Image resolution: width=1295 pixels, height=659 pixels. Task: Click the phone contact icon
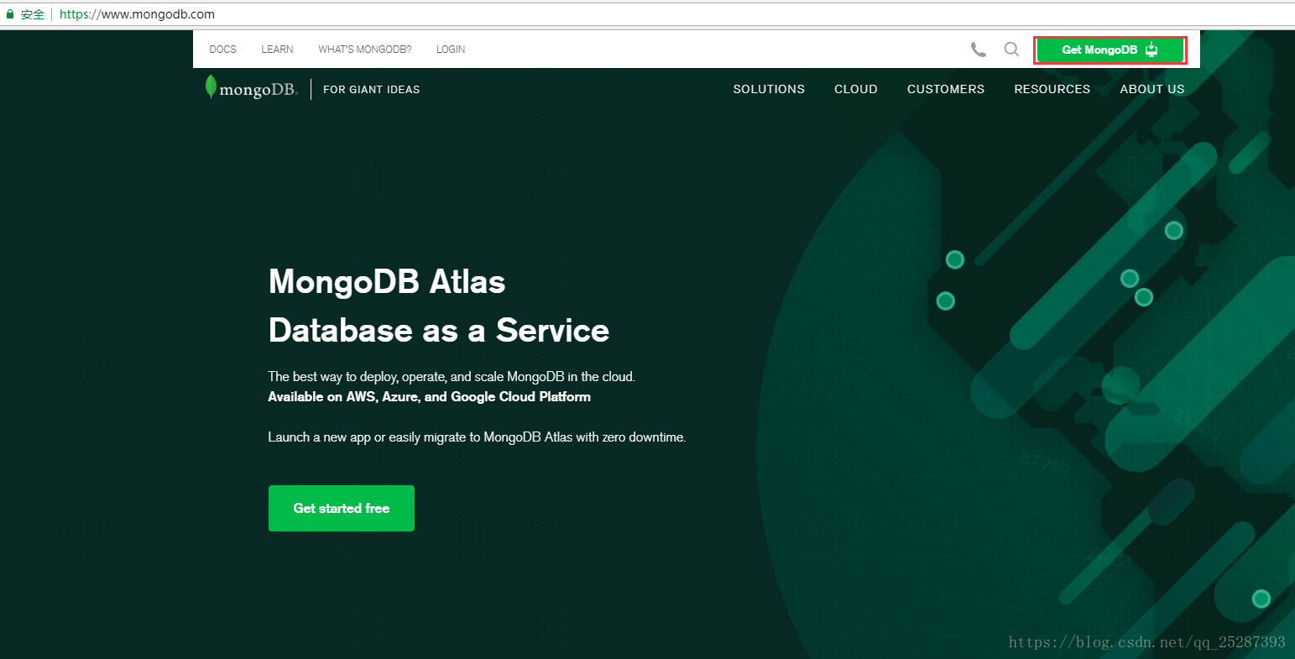(x=979, y=50)
